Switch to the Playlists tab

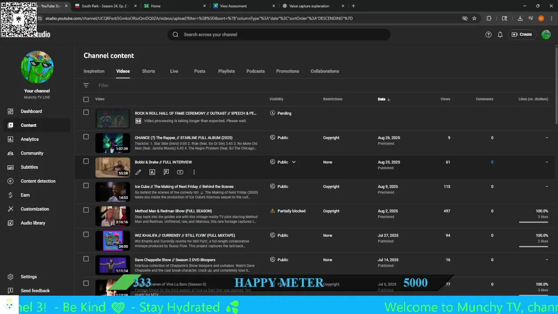[x=226, y=71]
